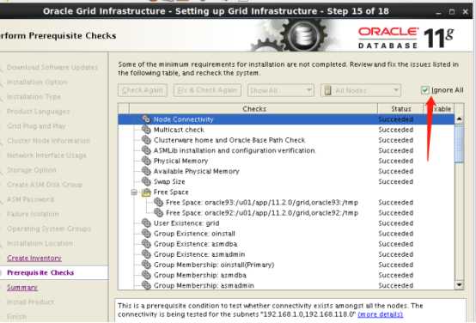This screenshot has height=323, width=476.
Task: Click the checks table scrollbar up arrow
Action: tap(459, 119)
